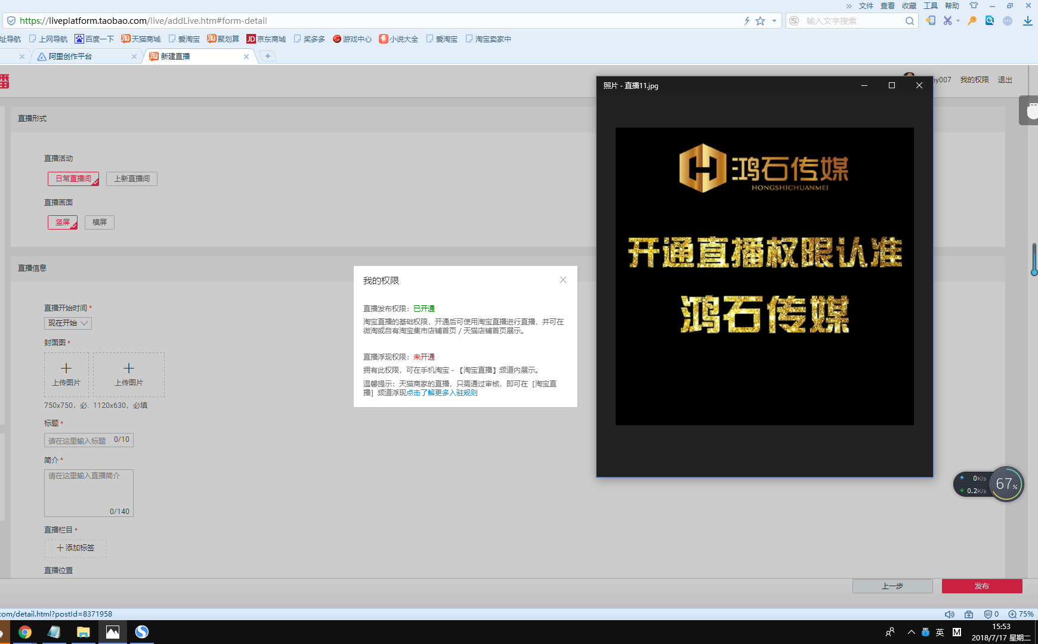Show hidden system tray icons
This screenshot has width=1038, height=644.
pyautogui.click(x=911, y=632)
